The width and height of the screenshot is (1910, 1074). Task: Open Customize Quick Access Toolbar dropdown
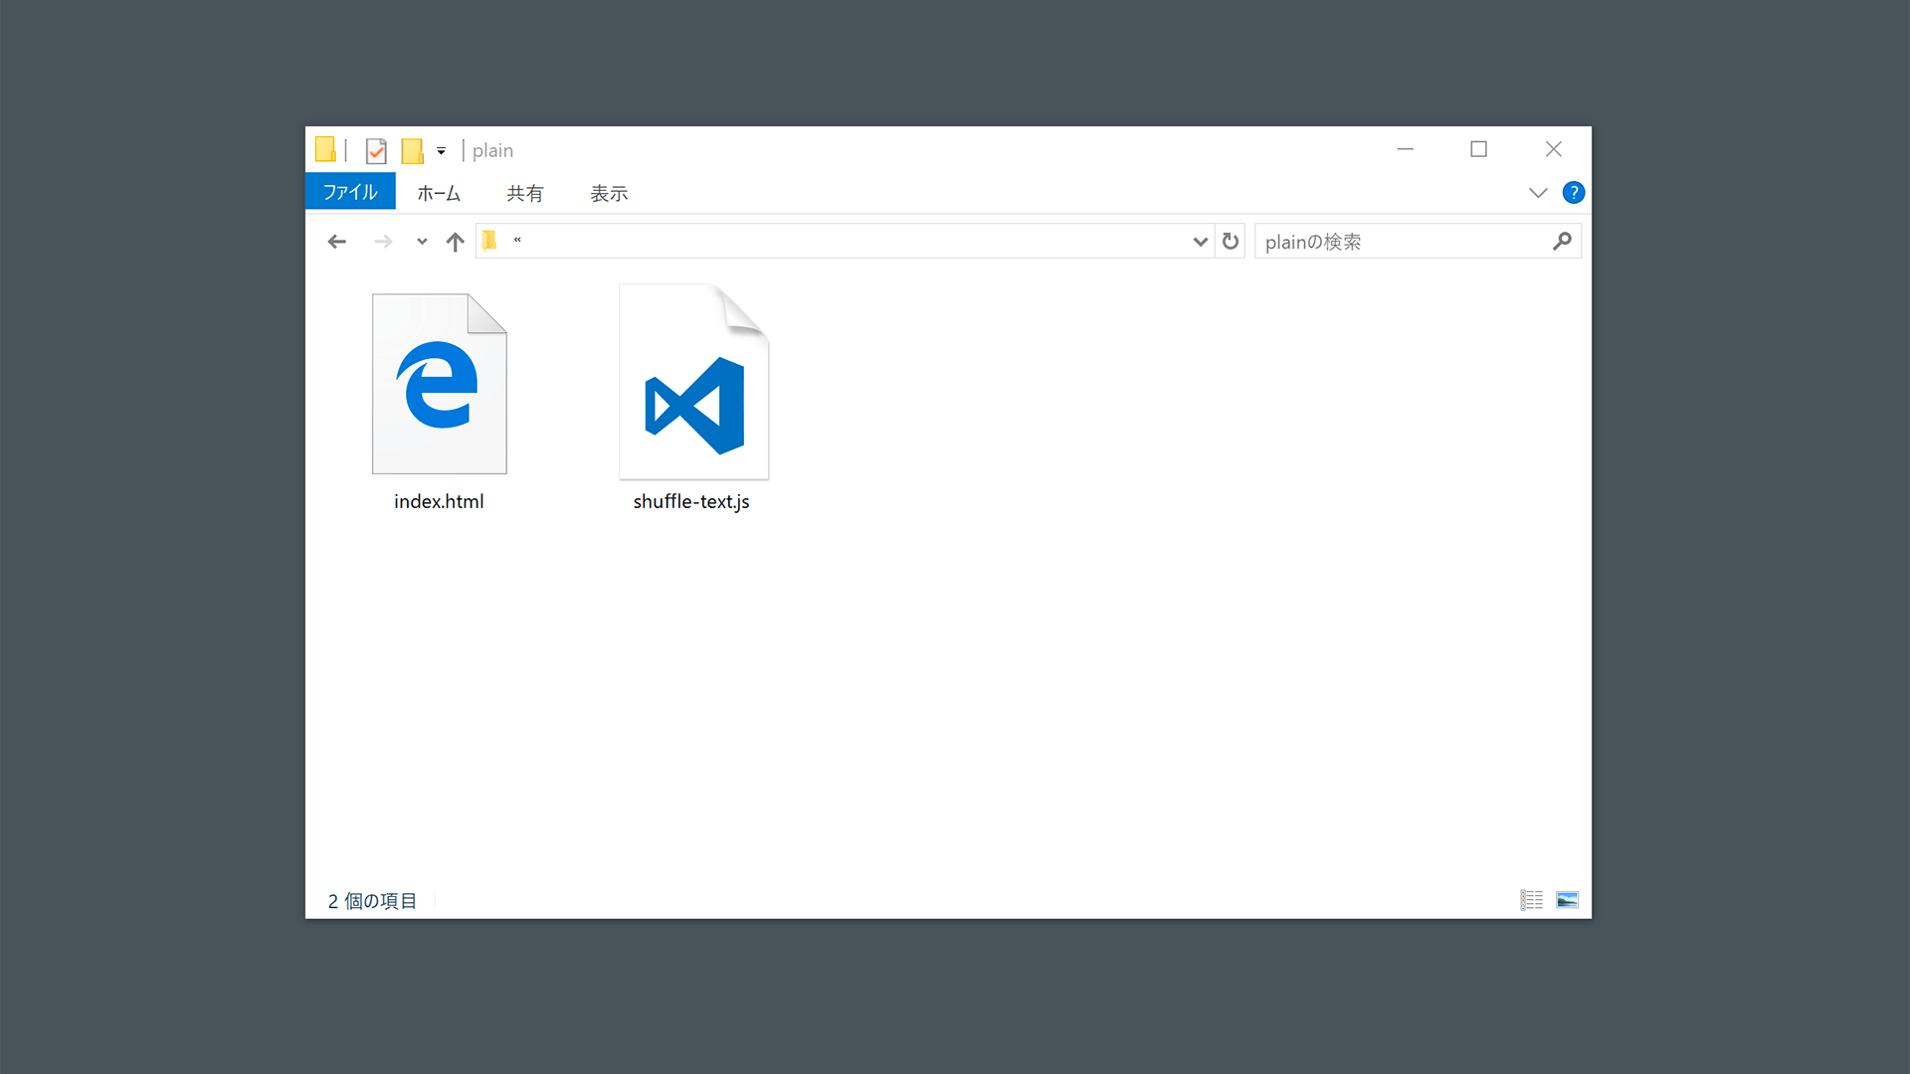click(441, 151)
